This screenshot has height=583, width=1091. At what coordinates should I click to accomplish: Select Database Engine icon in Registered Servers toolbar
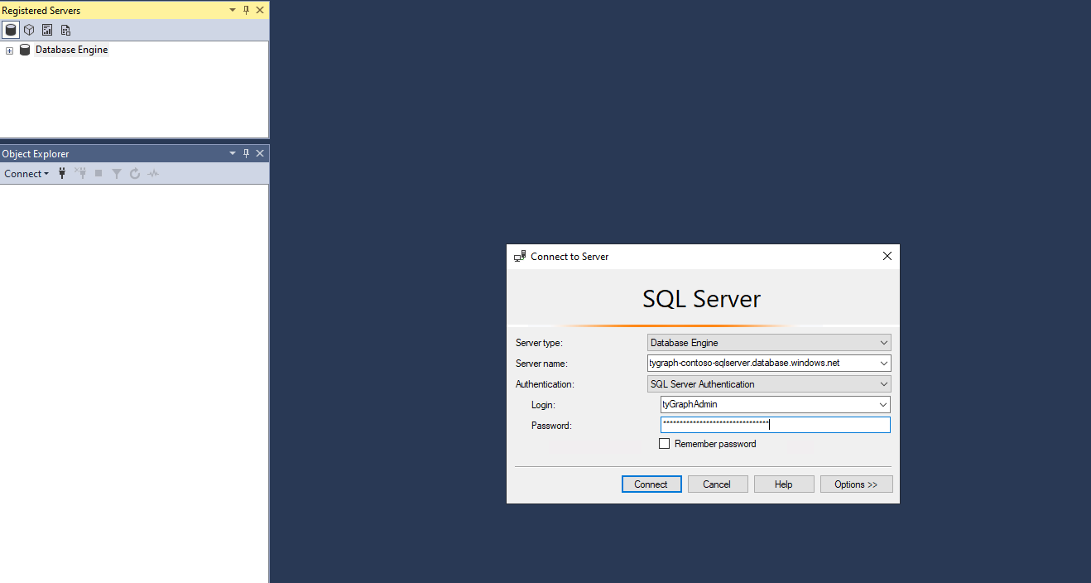(11, 30)
